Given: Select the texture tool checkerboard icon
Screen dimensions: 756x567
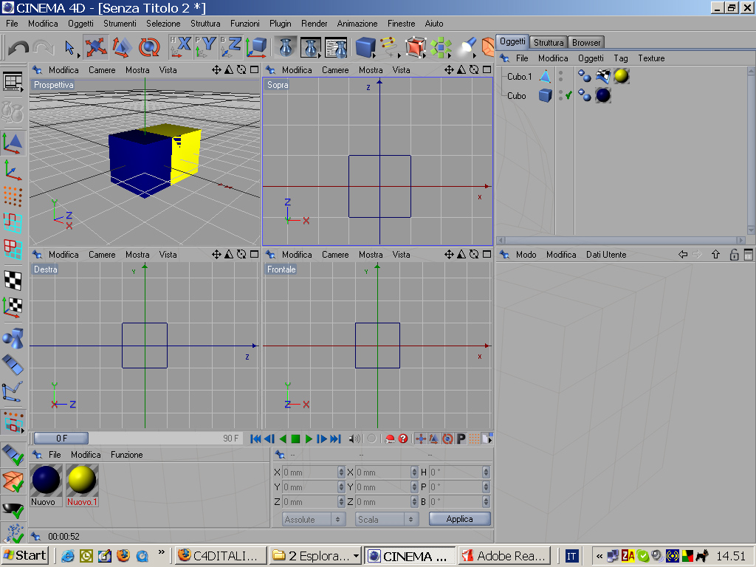Looking at the screenshot, I should [x=13, y=281].
